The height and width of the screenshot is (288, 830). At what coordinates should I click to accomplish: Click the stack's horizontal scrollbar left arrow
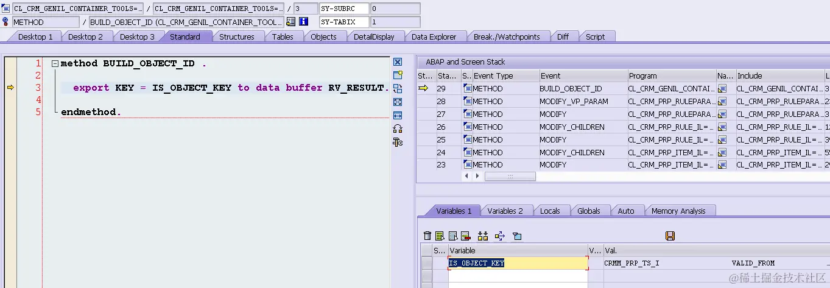[x=467, y=176]
